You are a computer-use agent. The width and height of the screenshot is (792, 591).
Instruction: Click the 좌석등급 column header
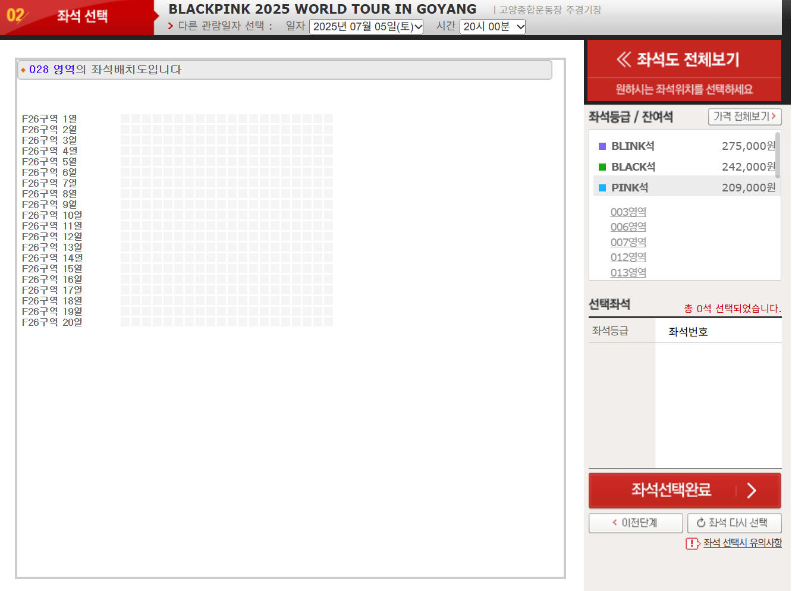click(610, 331)
